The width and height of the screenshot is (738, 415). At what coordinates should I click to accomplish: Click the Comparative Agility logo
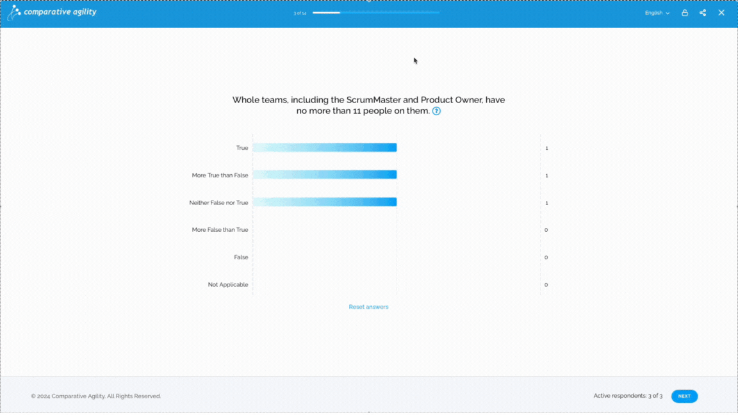(x=53, y=12)
